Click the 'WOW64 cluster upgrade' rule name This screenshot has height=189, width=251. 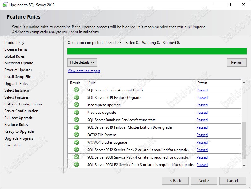(x=107, y=142)
